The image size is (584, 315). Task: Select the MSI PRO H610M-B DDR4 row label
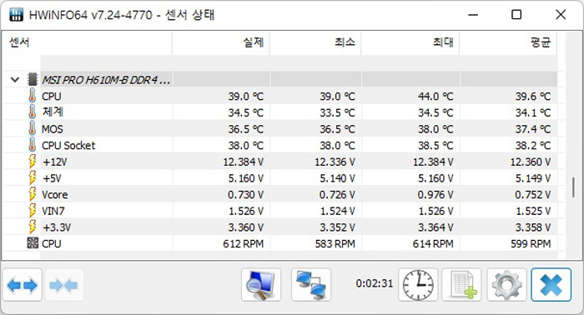(x=106, y=80)
